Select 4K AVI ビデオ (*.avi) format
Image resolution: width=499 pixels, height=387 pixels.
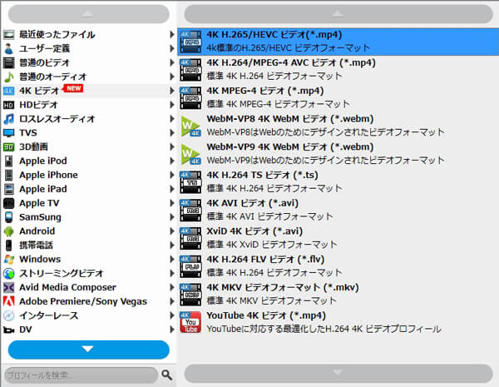tap(338, 210)
